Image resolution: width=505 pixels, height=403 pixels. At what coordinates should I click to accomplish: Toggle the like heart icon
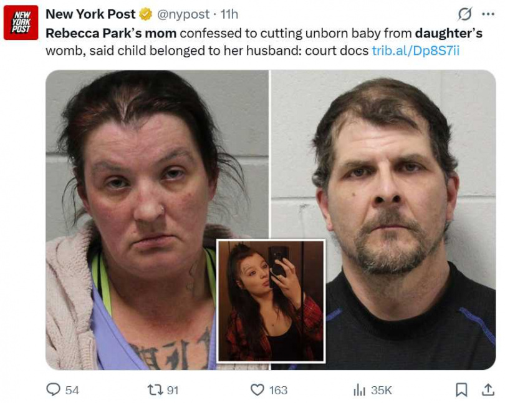(x=257, y=390)
